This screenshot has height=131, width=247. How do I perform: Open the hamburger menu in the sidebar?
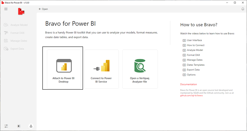[6, 9]
